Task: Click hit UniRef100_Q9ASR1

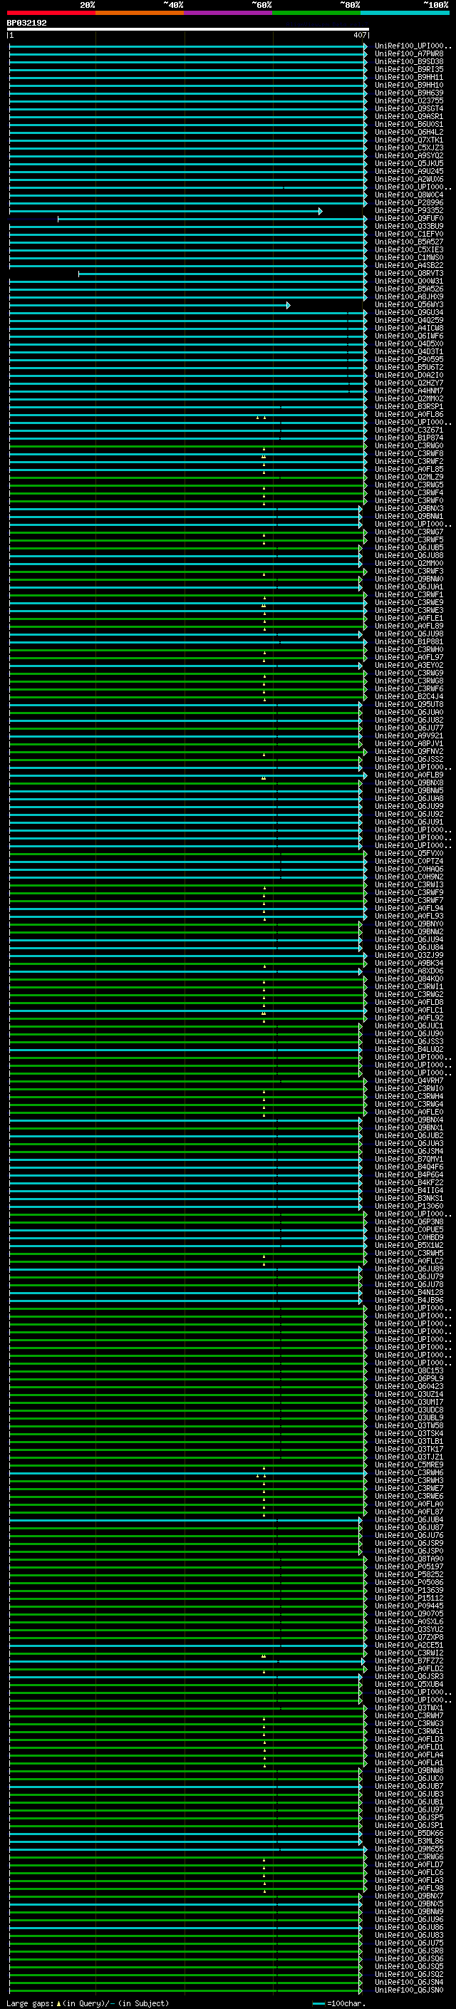Action: click(x=409, y=116)
